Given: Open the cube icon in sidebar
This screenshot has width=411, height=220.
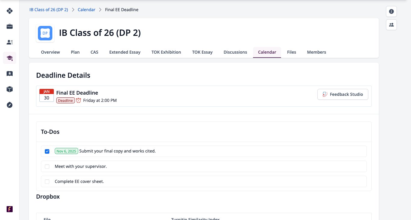Looking at the screenshot, I should pos(10,89).
